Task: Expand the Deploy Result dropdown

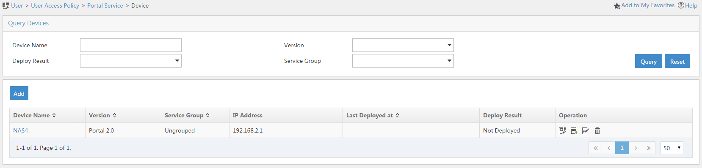Action: (130, 61)
